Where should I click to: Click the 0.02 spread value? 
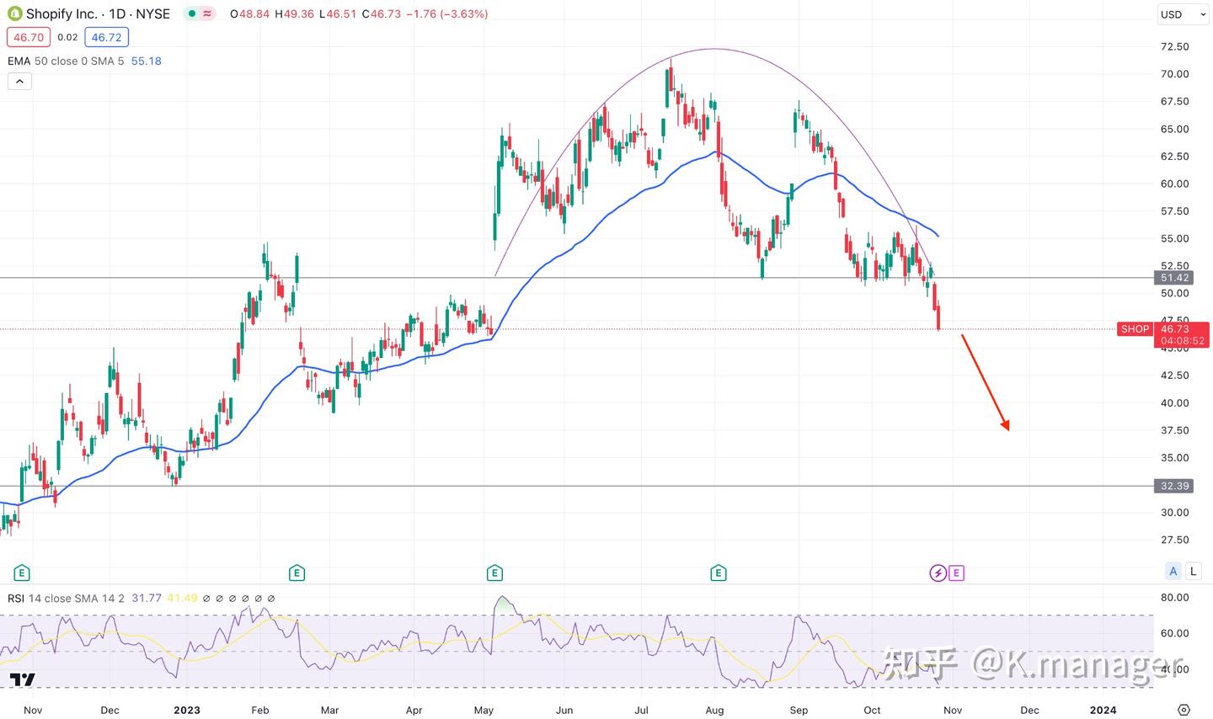pos(67,37)
